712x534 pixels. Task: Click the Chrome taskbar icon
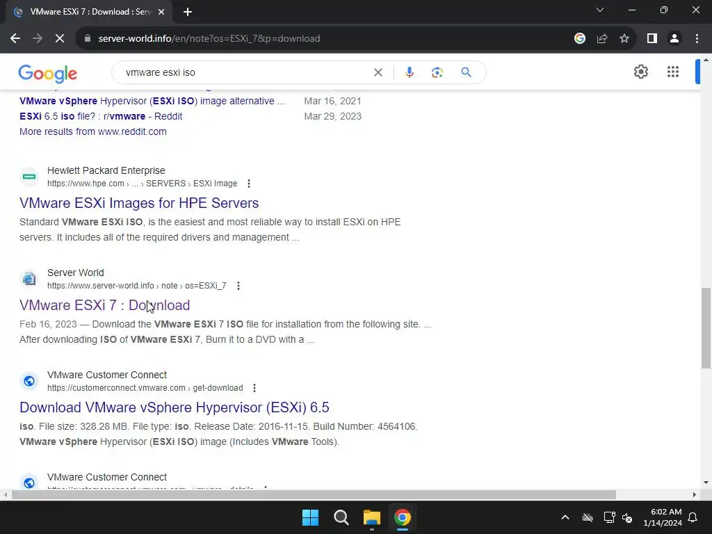click(403, 517)
